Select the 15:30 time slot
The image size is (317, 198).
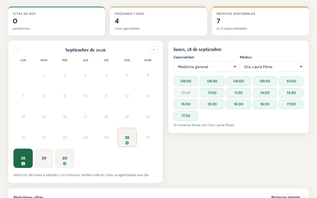click(212, 104)
